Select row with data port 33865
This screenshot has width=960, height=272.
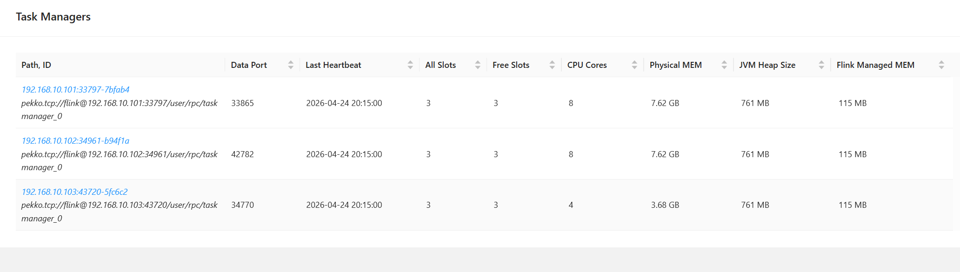point(484,103)
